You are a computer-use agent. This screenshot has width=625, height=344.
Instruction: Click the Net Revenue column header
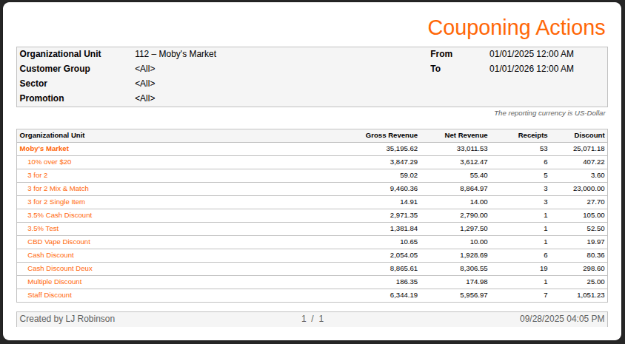click(x=466, y=135)
